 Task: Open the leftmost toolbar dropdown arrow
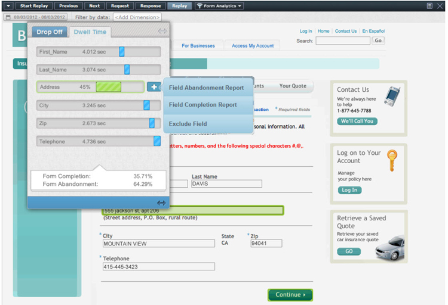(x=8, y=6)
